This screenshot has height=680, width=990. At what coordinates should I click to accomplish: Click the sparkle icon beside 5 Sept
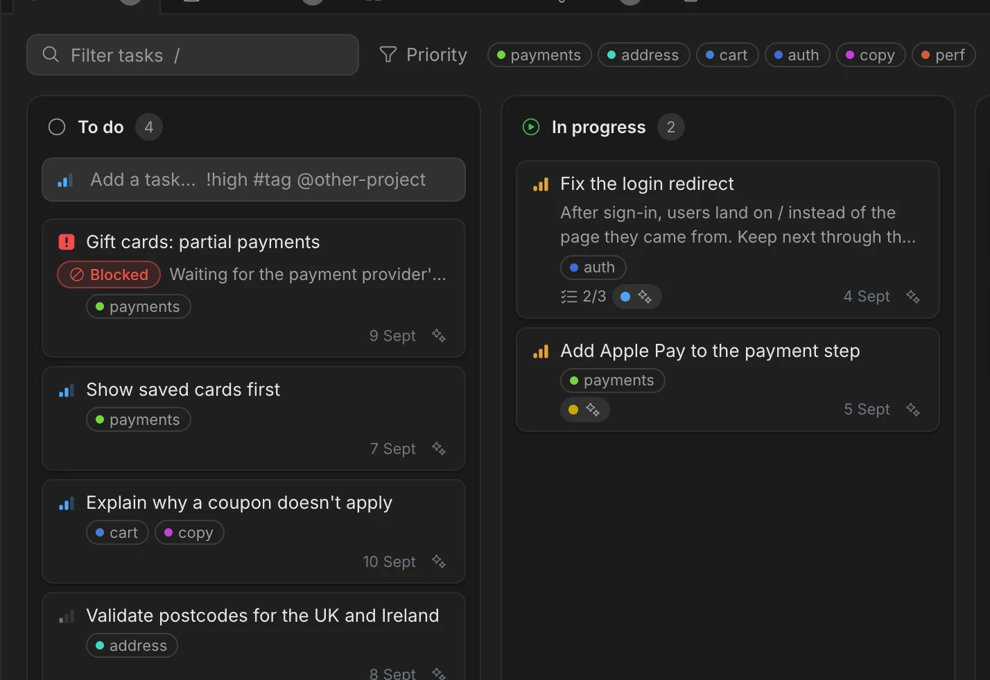pos(913,410)
